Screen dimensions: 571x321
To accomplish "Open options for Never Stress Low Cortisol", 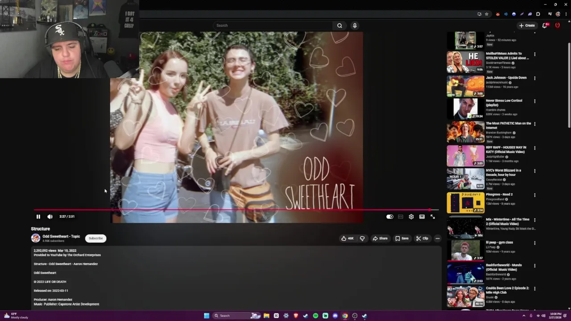I will pyautogui.click(x=534, y=101).
